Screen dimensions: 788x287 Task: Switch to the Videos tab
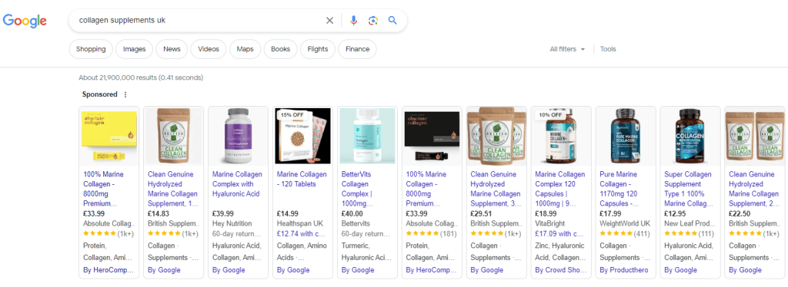(x=209, y=49)
